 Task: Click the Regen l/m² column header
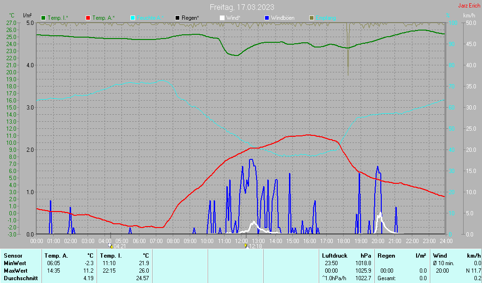402,256
